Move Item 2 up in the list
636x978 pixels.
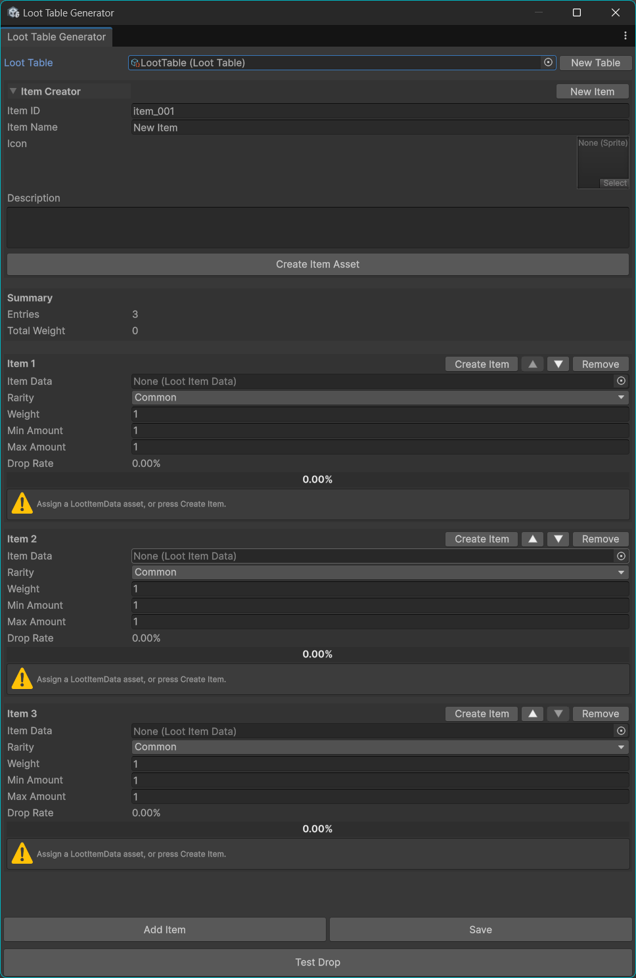click(533, 539)
